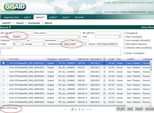The image size is (154, 113).
Task: Click help icon beside Collection date complete
Action: (x=151, y=48)
